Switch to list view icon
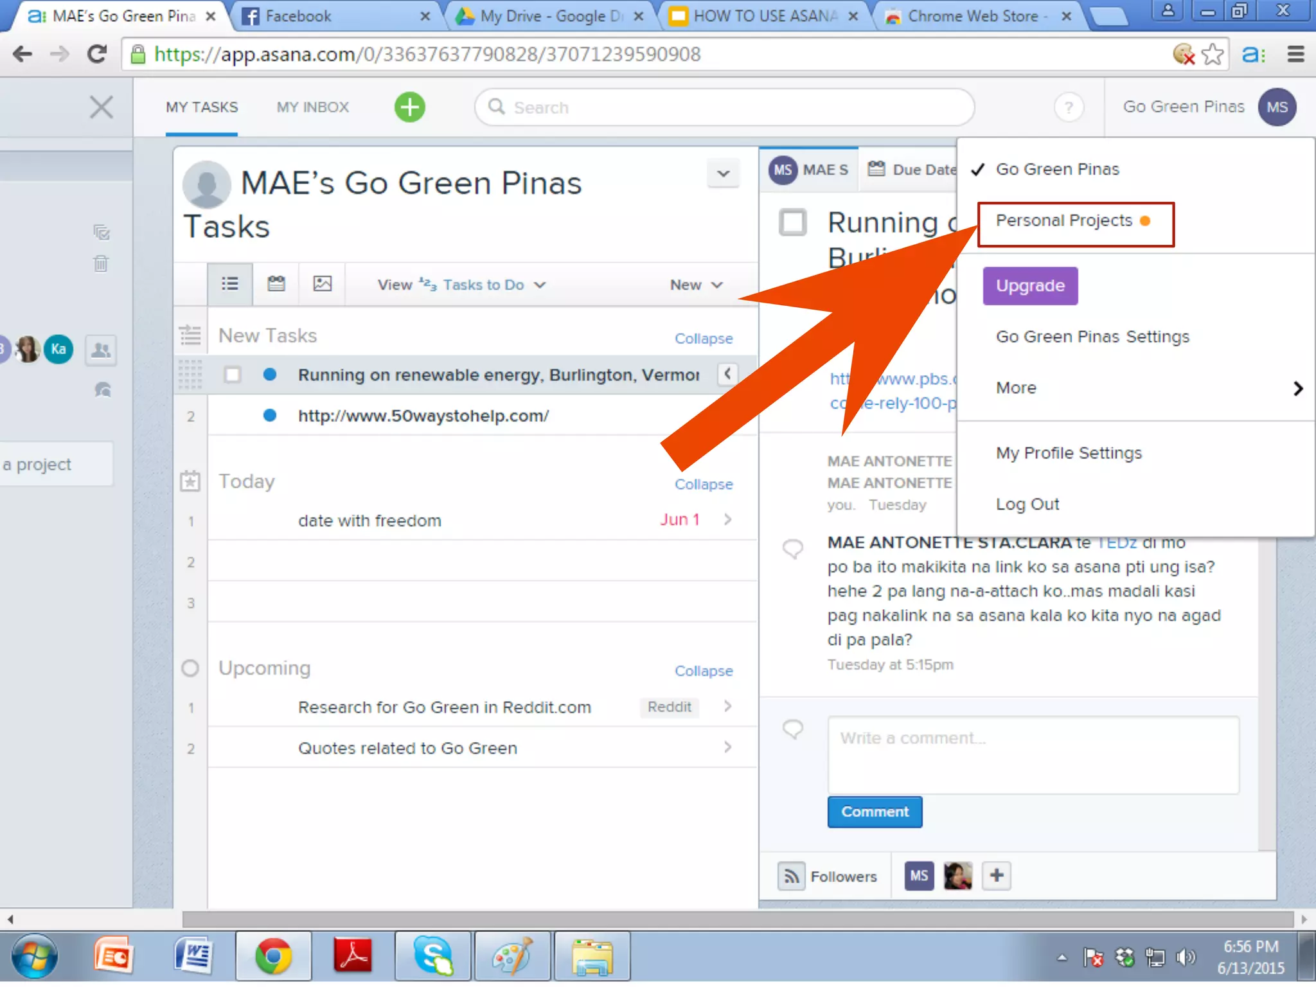Image resolution: width=1316 pixels, height=987 pixels. click(229, 283)
